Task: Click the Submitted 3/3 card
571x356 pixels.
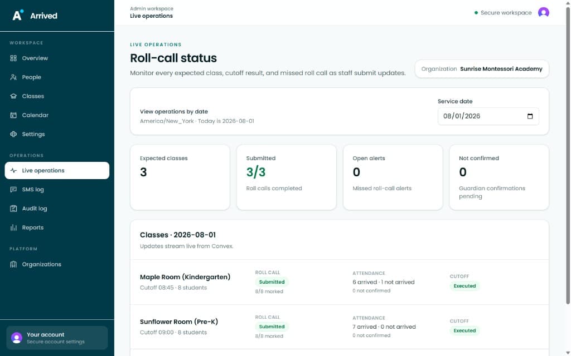Action: point(286,177)
